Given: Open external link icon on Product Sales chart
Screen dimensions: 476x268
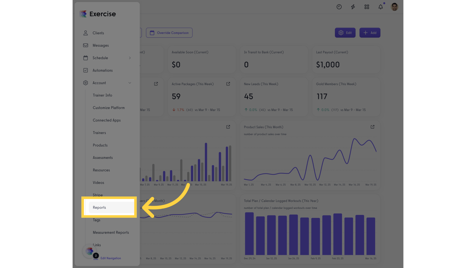Looking at the screenshot, I should (373, 127).
